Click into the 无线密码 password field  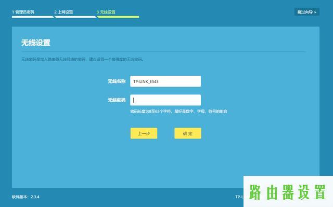tap(165, 100)
